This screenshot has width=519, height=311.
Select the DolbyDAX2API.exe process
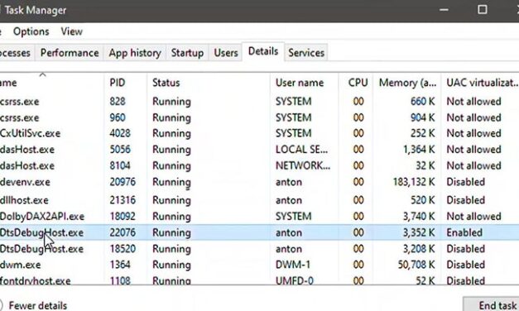pyautogui.click(x=260, y=217)
